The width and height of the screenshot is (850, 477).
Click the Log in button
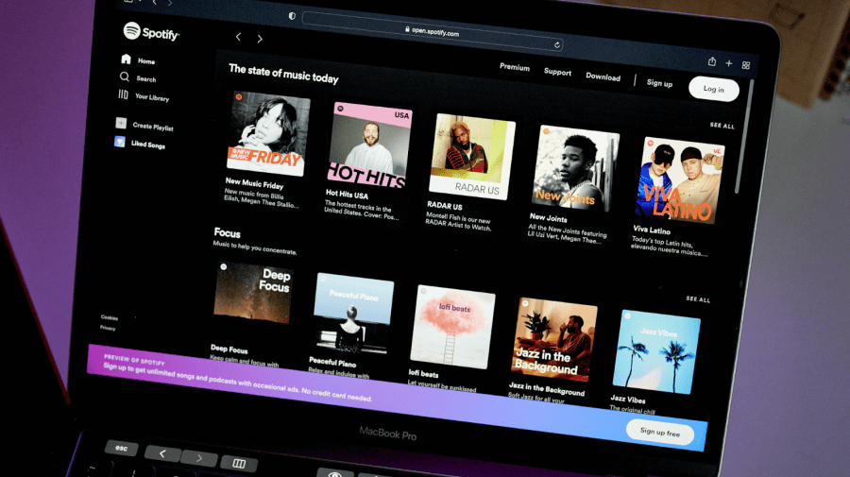point(713,89)
